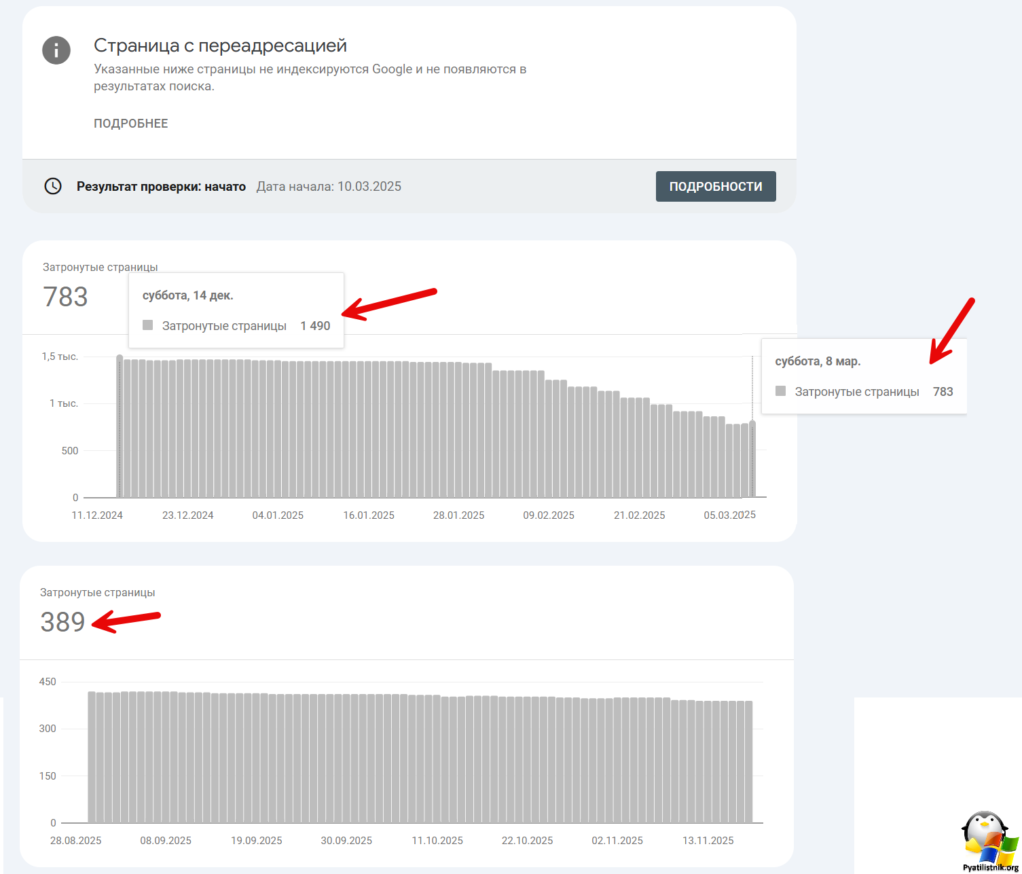The width and height of the screenshot is (1022, 874).
Task: Click the date label "11.12.2024"
Action: 98,515
